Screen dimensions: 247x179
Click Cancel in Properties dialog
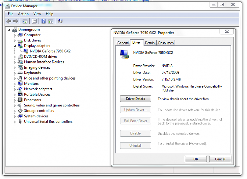pos(220,159)
